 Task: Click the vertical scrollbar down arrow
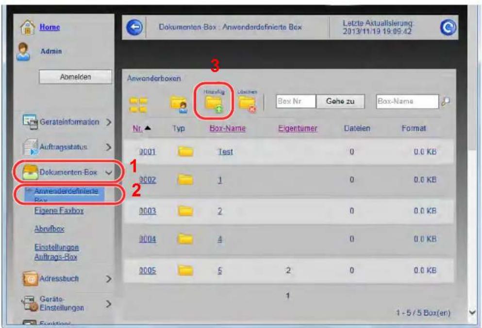pos(472,312)
